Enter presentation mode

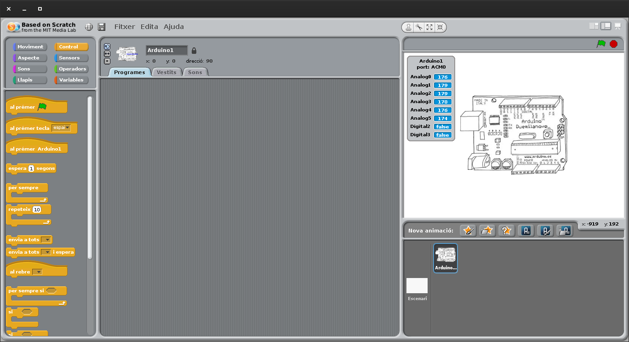coord(618,26)
